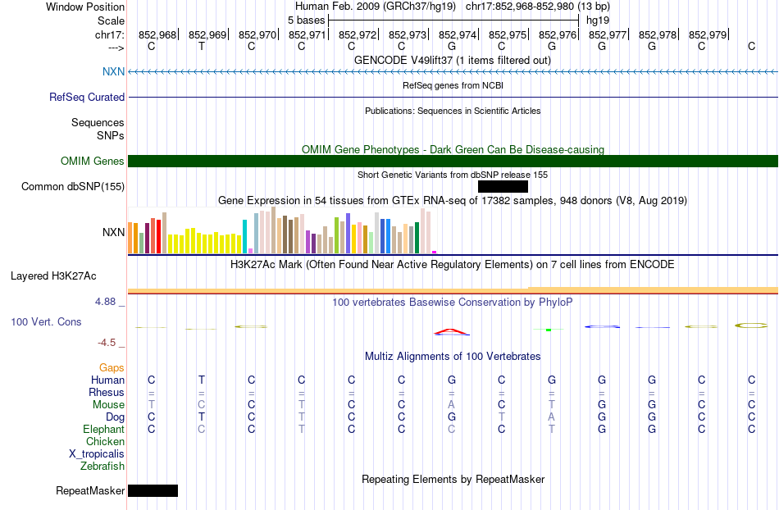Click the Gaps row label
This screenshot has height=510, width=779.
(112, 367)
